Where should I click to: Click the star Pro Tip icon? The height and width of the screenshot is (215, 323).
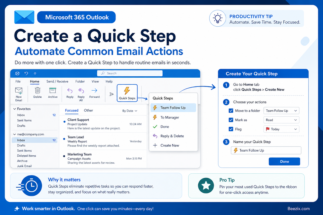(206, 185)
